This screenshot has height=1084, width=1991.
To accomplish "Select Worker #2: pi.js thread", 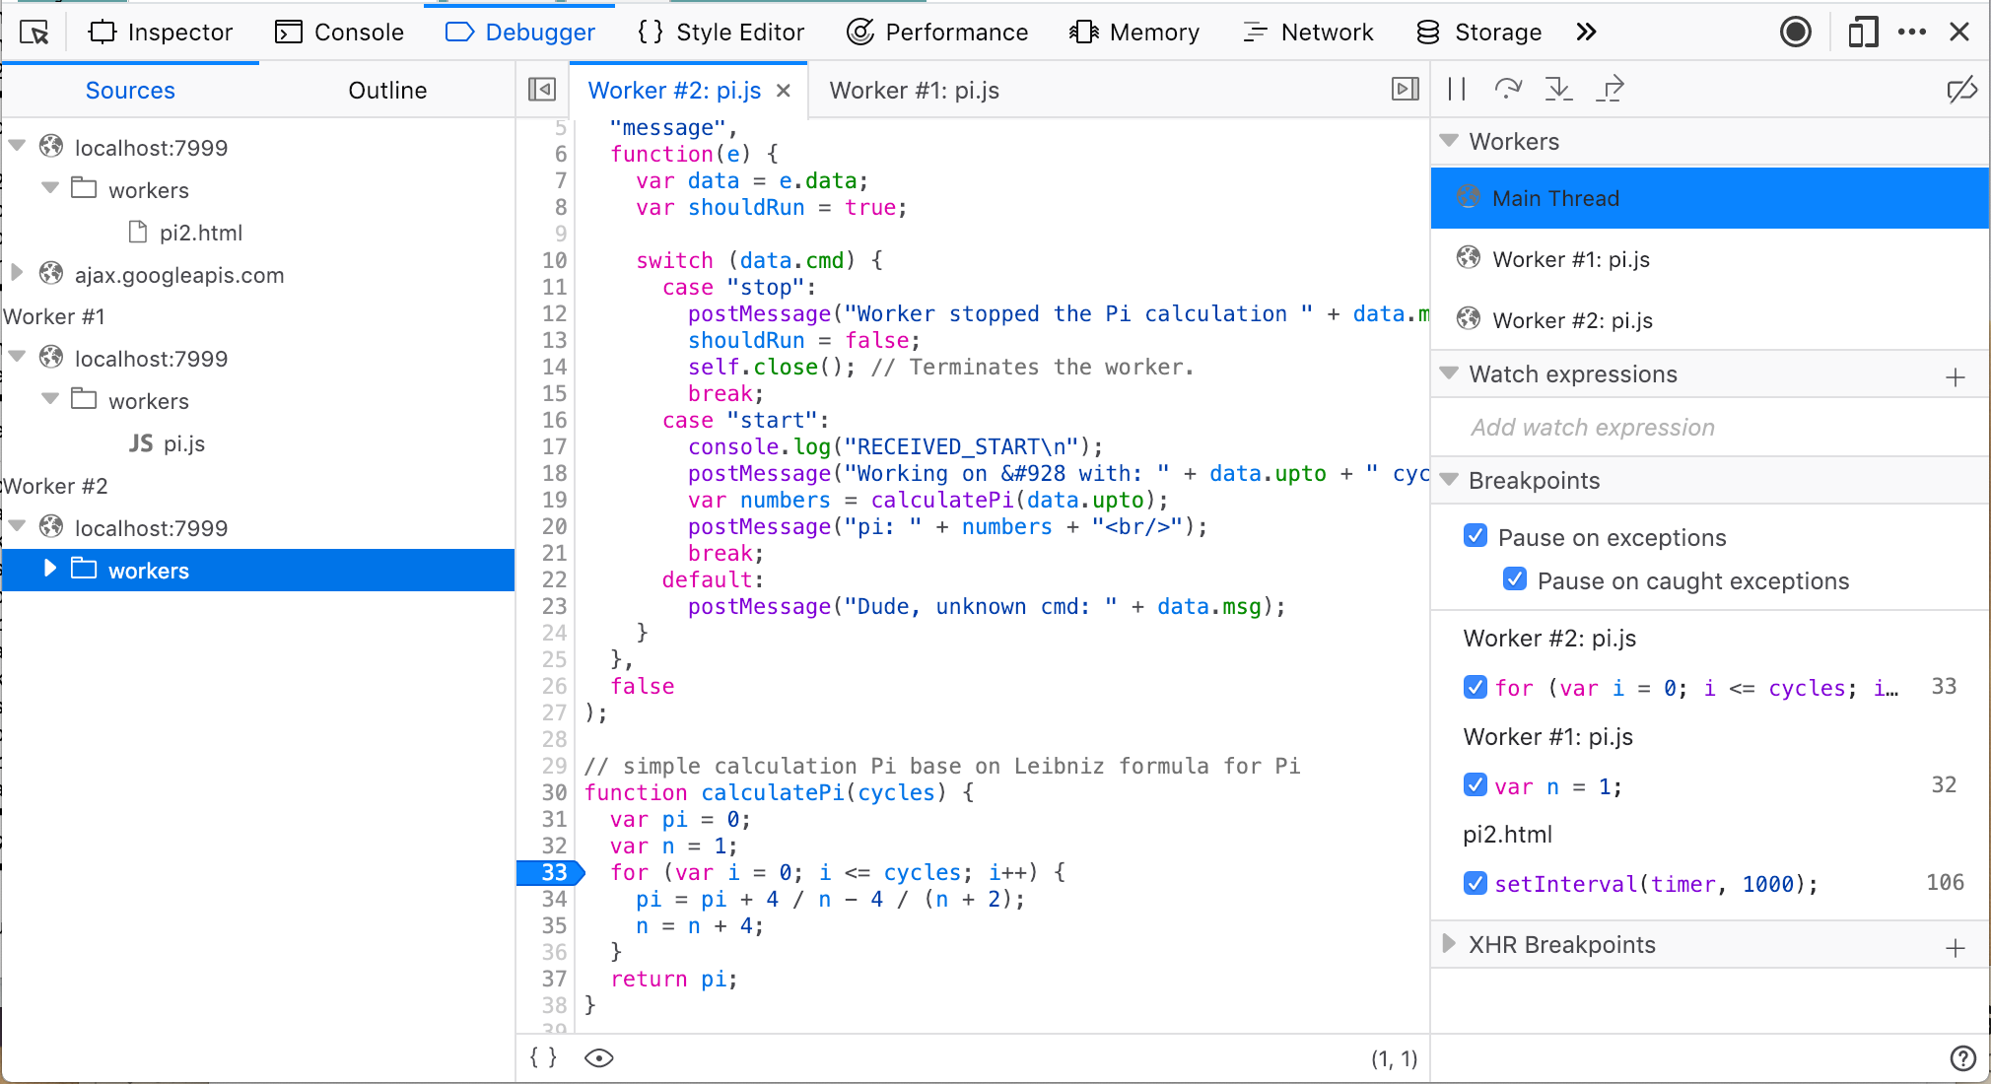I will (x=1572, y=320).
